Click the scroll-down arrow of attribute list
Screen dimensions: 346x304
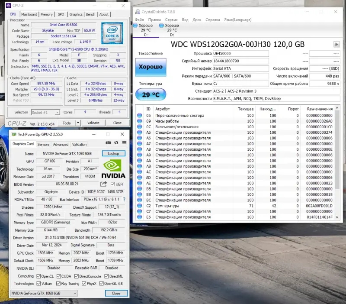pos(337,217)
